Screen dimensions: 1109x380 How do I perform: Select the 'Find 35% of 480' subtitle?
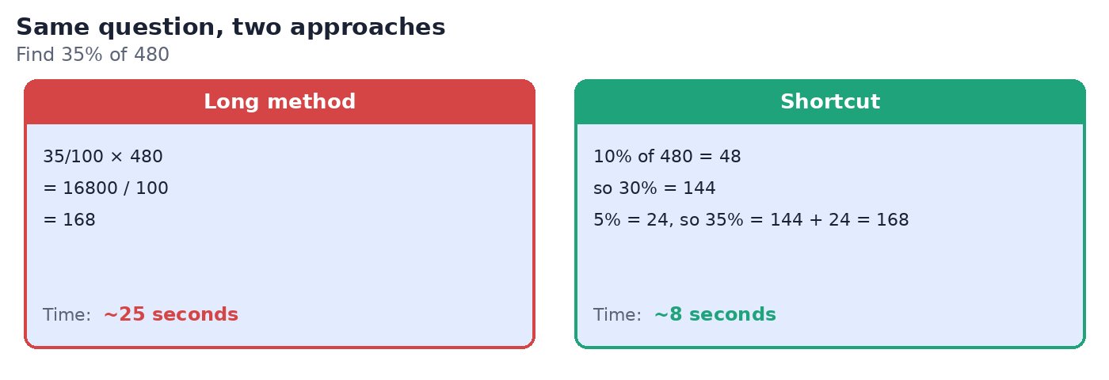tap(93, 55)
